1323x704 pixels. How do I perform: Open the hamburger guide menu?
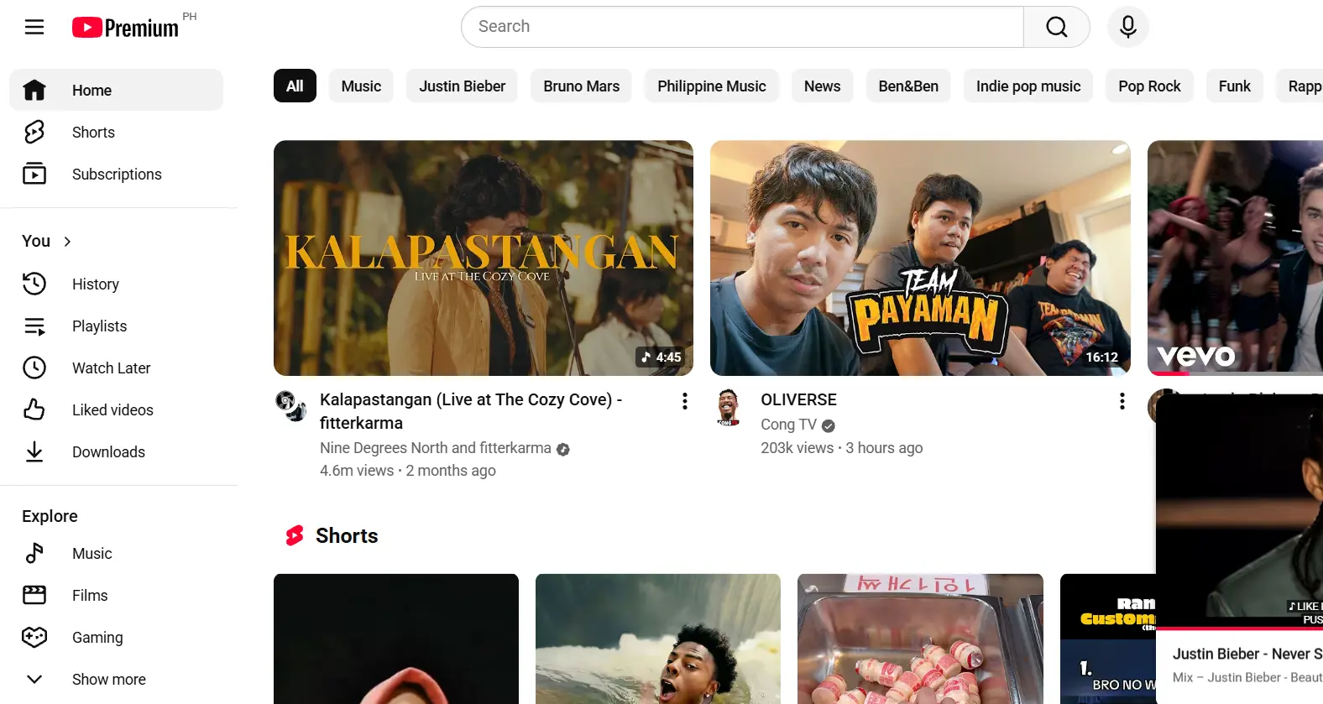point(34,27)
